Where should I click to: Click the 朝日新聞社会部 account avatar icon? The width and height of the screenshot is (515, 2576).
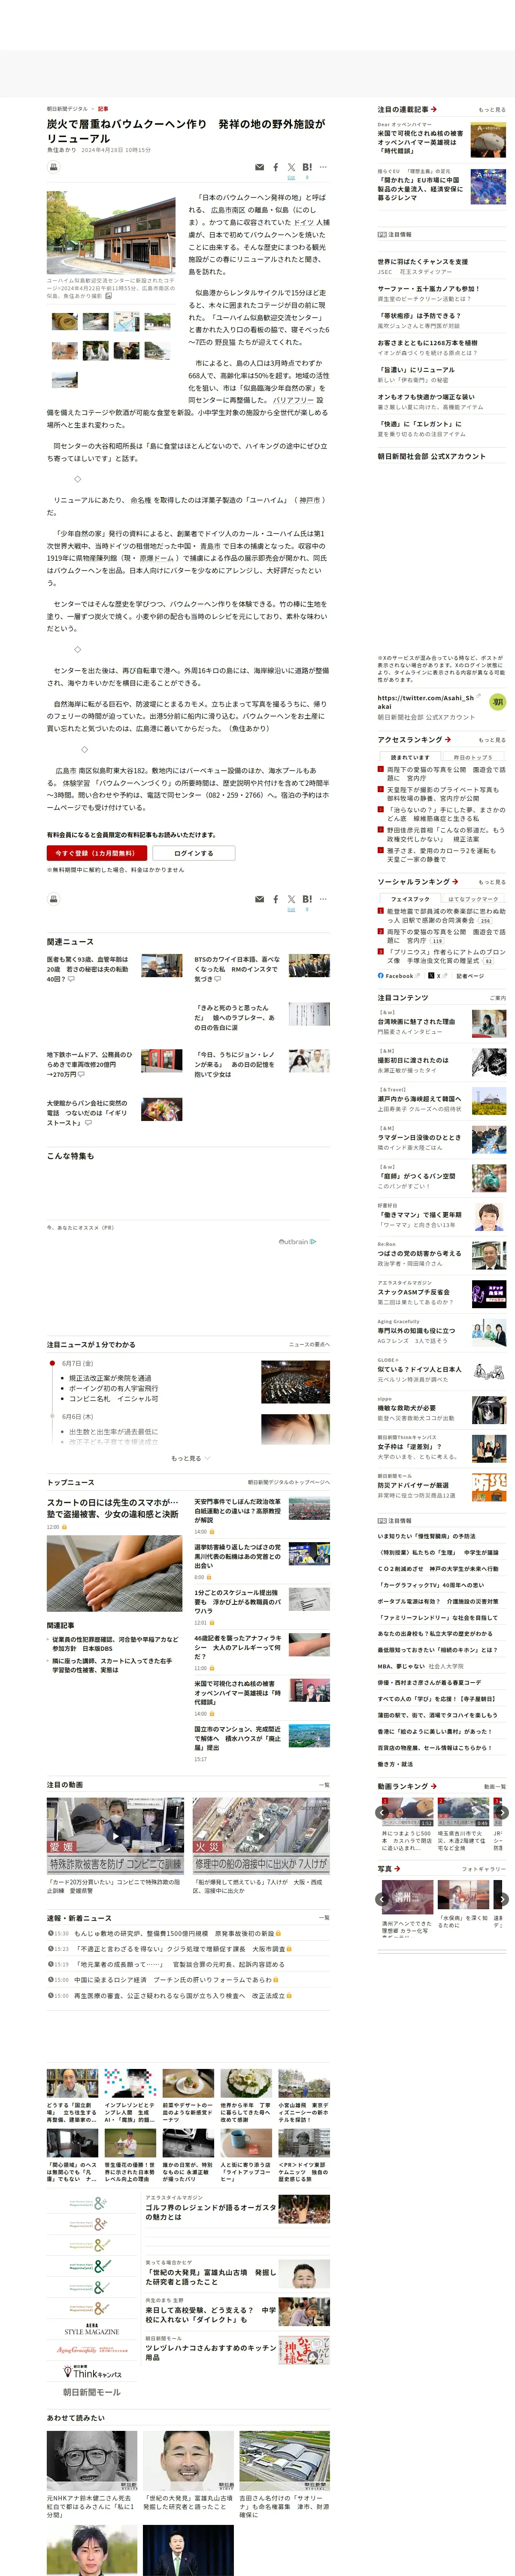point(497,702)
